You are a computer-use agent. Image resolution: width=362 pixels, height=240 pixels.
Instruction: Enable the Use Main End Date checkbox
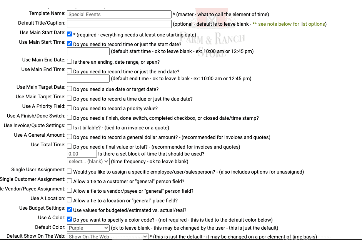70,61
